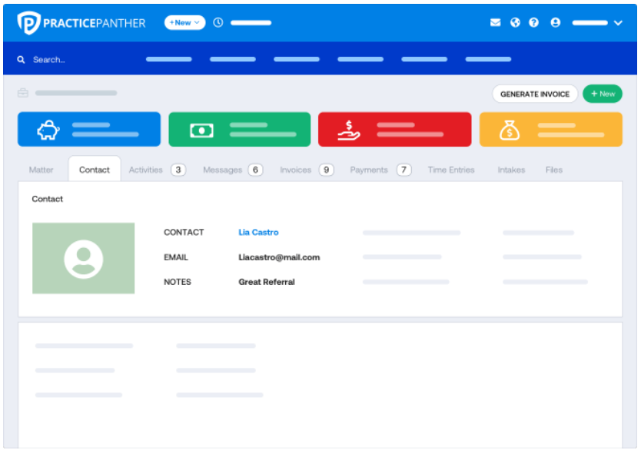Click the briefcase matter icon

point(23,93)
